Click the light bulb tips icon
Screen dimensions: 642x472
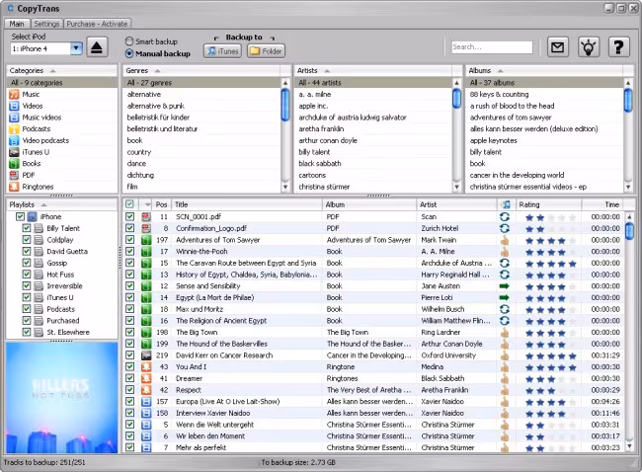589,47
